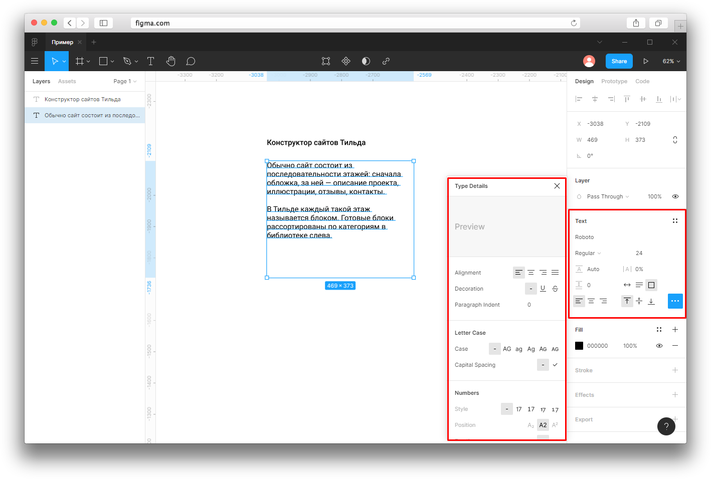Click the user avatar in the toolbar
711x479 pixels.
click(x=589, y=61)
